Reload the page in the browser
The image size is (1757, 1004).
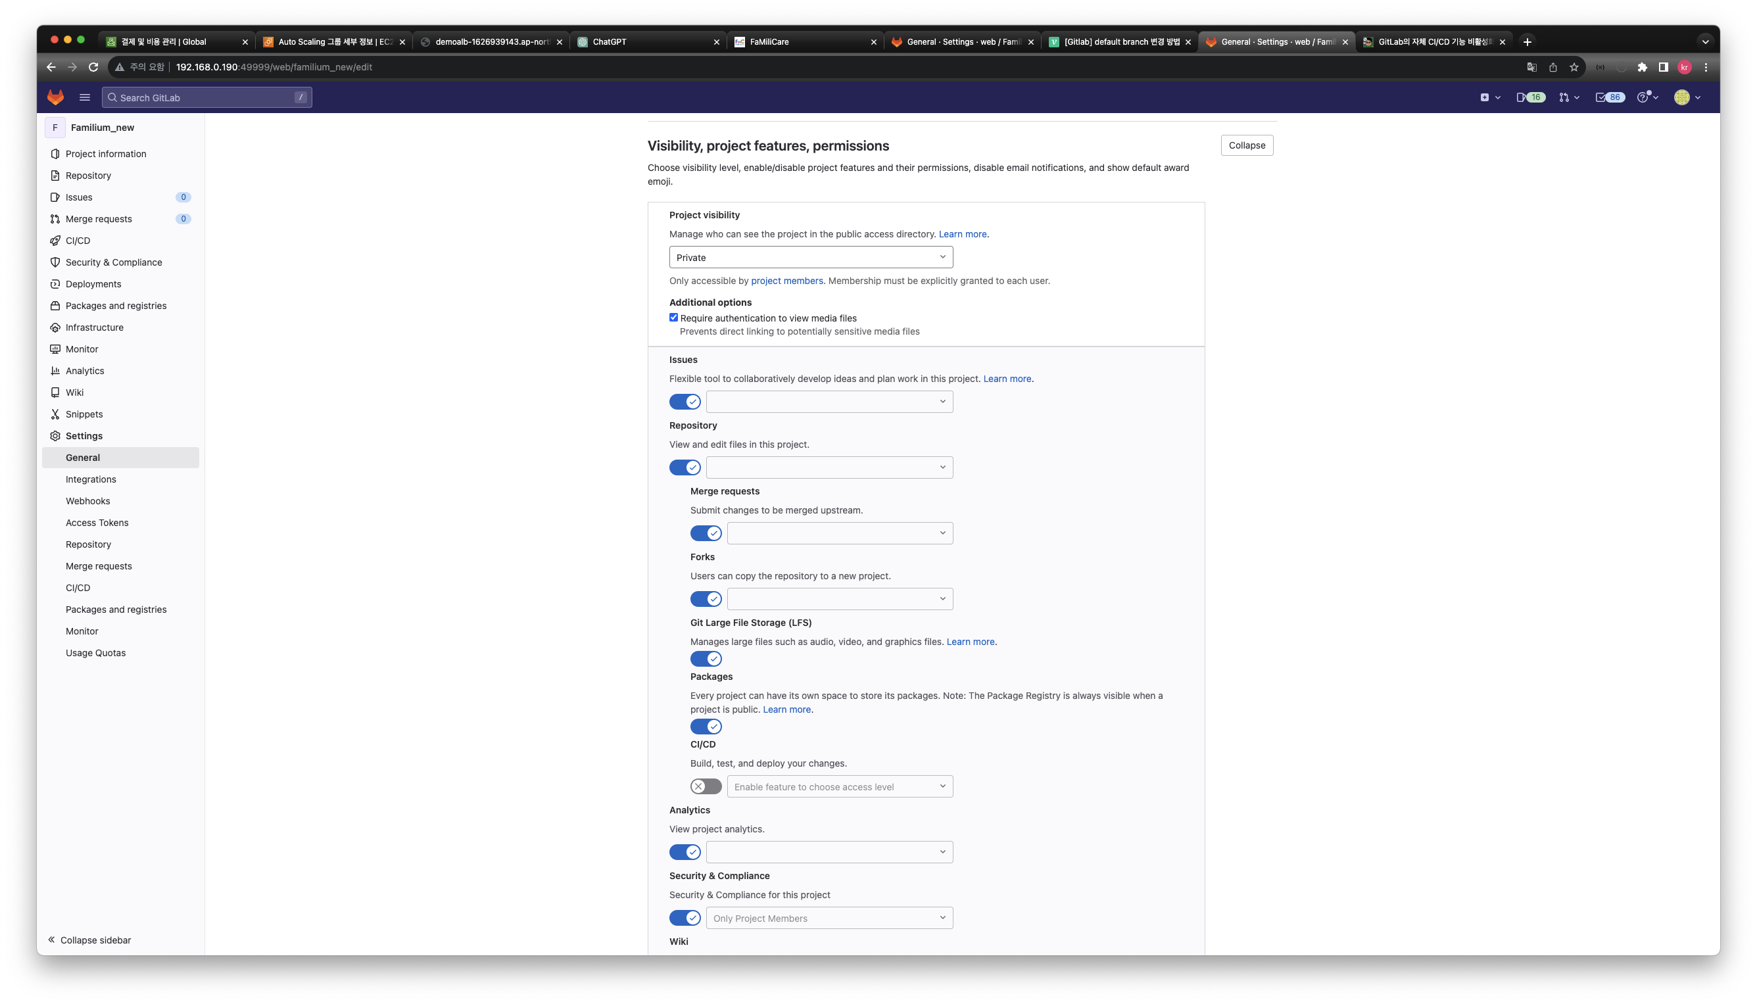(x=94, y=67)
